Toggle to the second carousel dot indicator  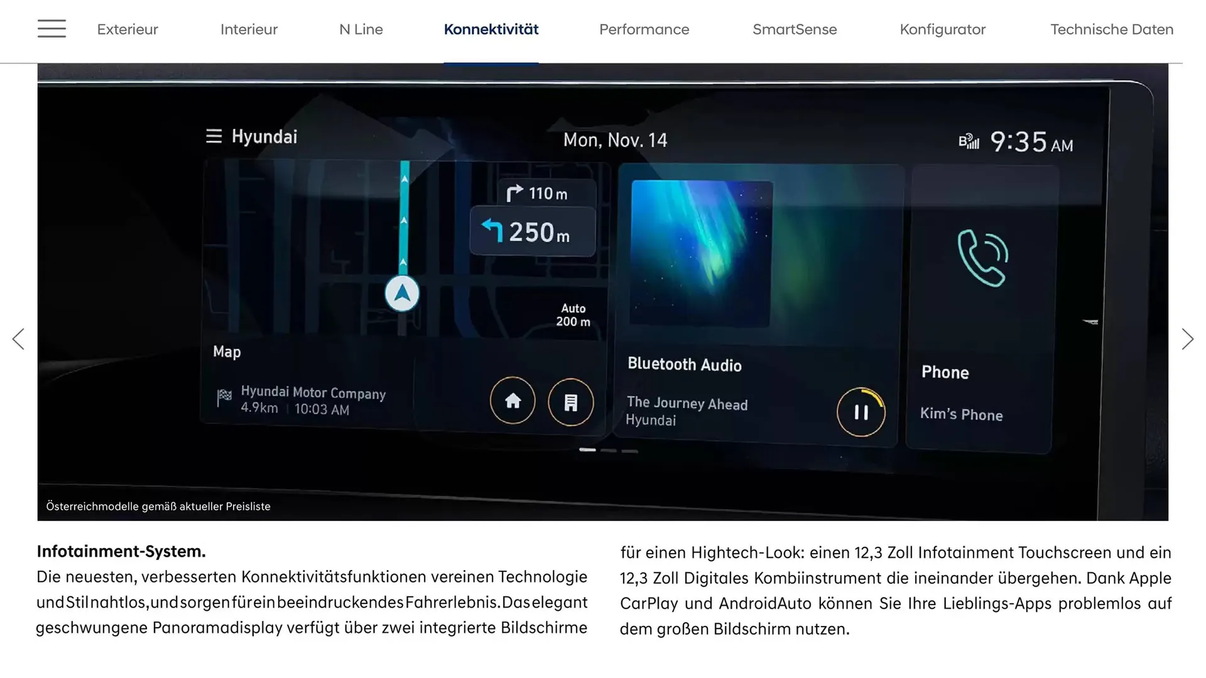pyautogui.click(x=609, y=451)
